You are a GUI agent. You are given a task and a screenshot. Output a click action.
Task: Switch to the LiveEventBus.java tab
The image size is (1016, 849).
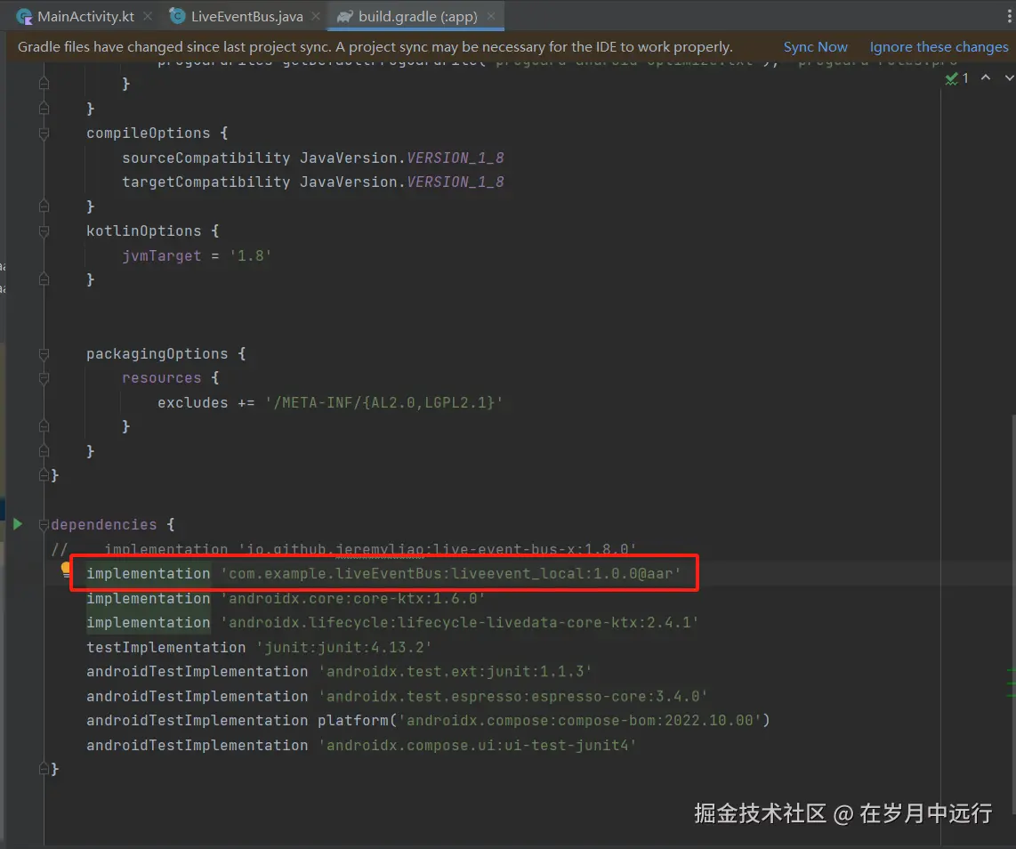(246, 16)
